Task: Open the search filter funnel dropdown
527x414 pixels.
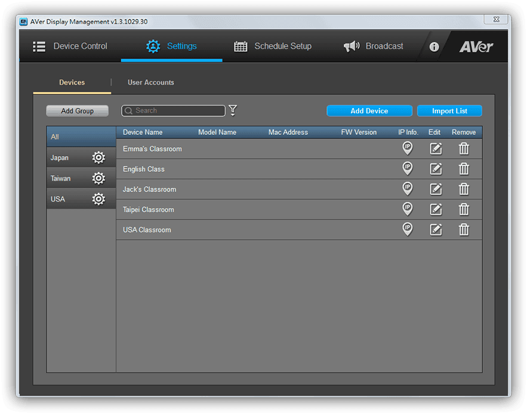Action: pyautogui.click(x=233, y=110)
